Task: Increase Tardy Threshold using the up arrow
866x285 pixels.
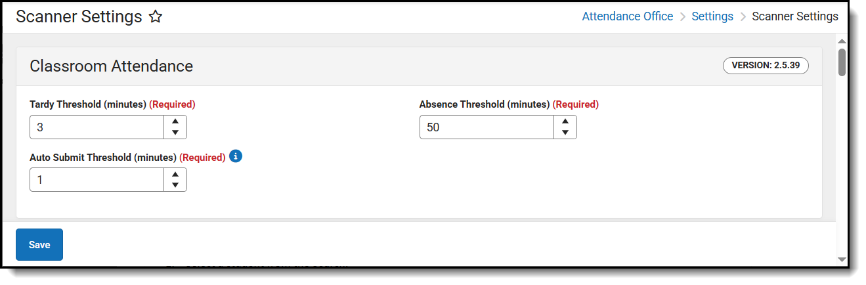Action: click(x=175, y=121)
